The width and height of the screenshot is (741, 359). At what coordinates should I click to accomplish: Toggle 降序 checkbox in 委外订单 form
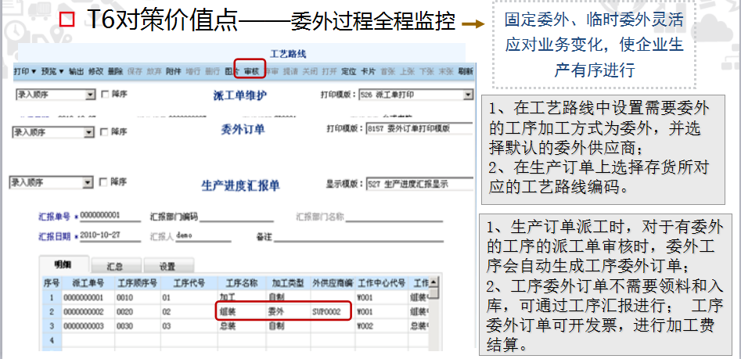[104, 132]
